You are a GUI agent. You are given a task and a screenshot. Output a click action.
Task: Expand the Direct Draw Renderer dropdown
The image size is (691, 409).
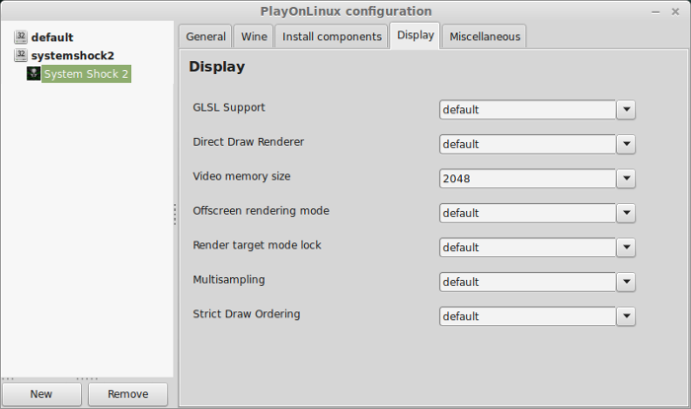click(x=626, y=144)
